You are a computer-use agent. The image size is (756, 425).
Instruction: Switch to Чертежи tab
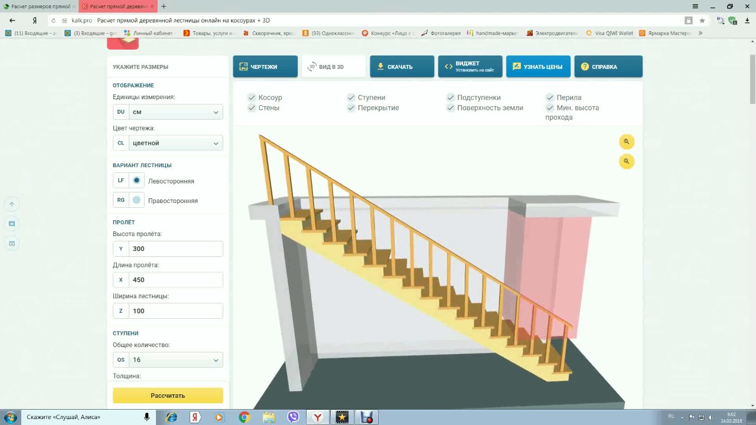click(x=265, y=67)
